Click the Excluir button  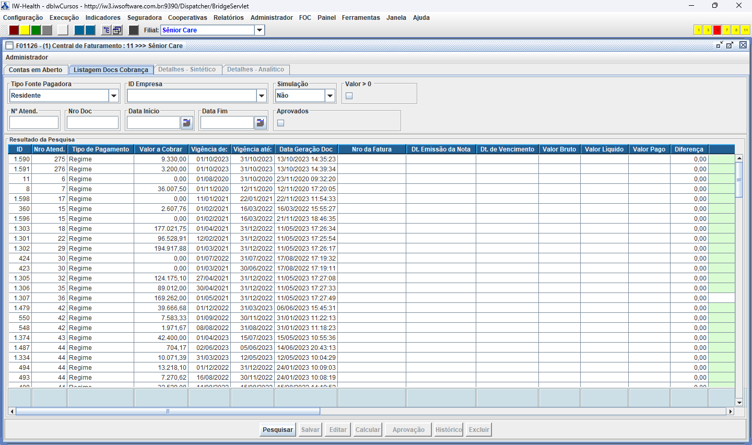point(479,430)
